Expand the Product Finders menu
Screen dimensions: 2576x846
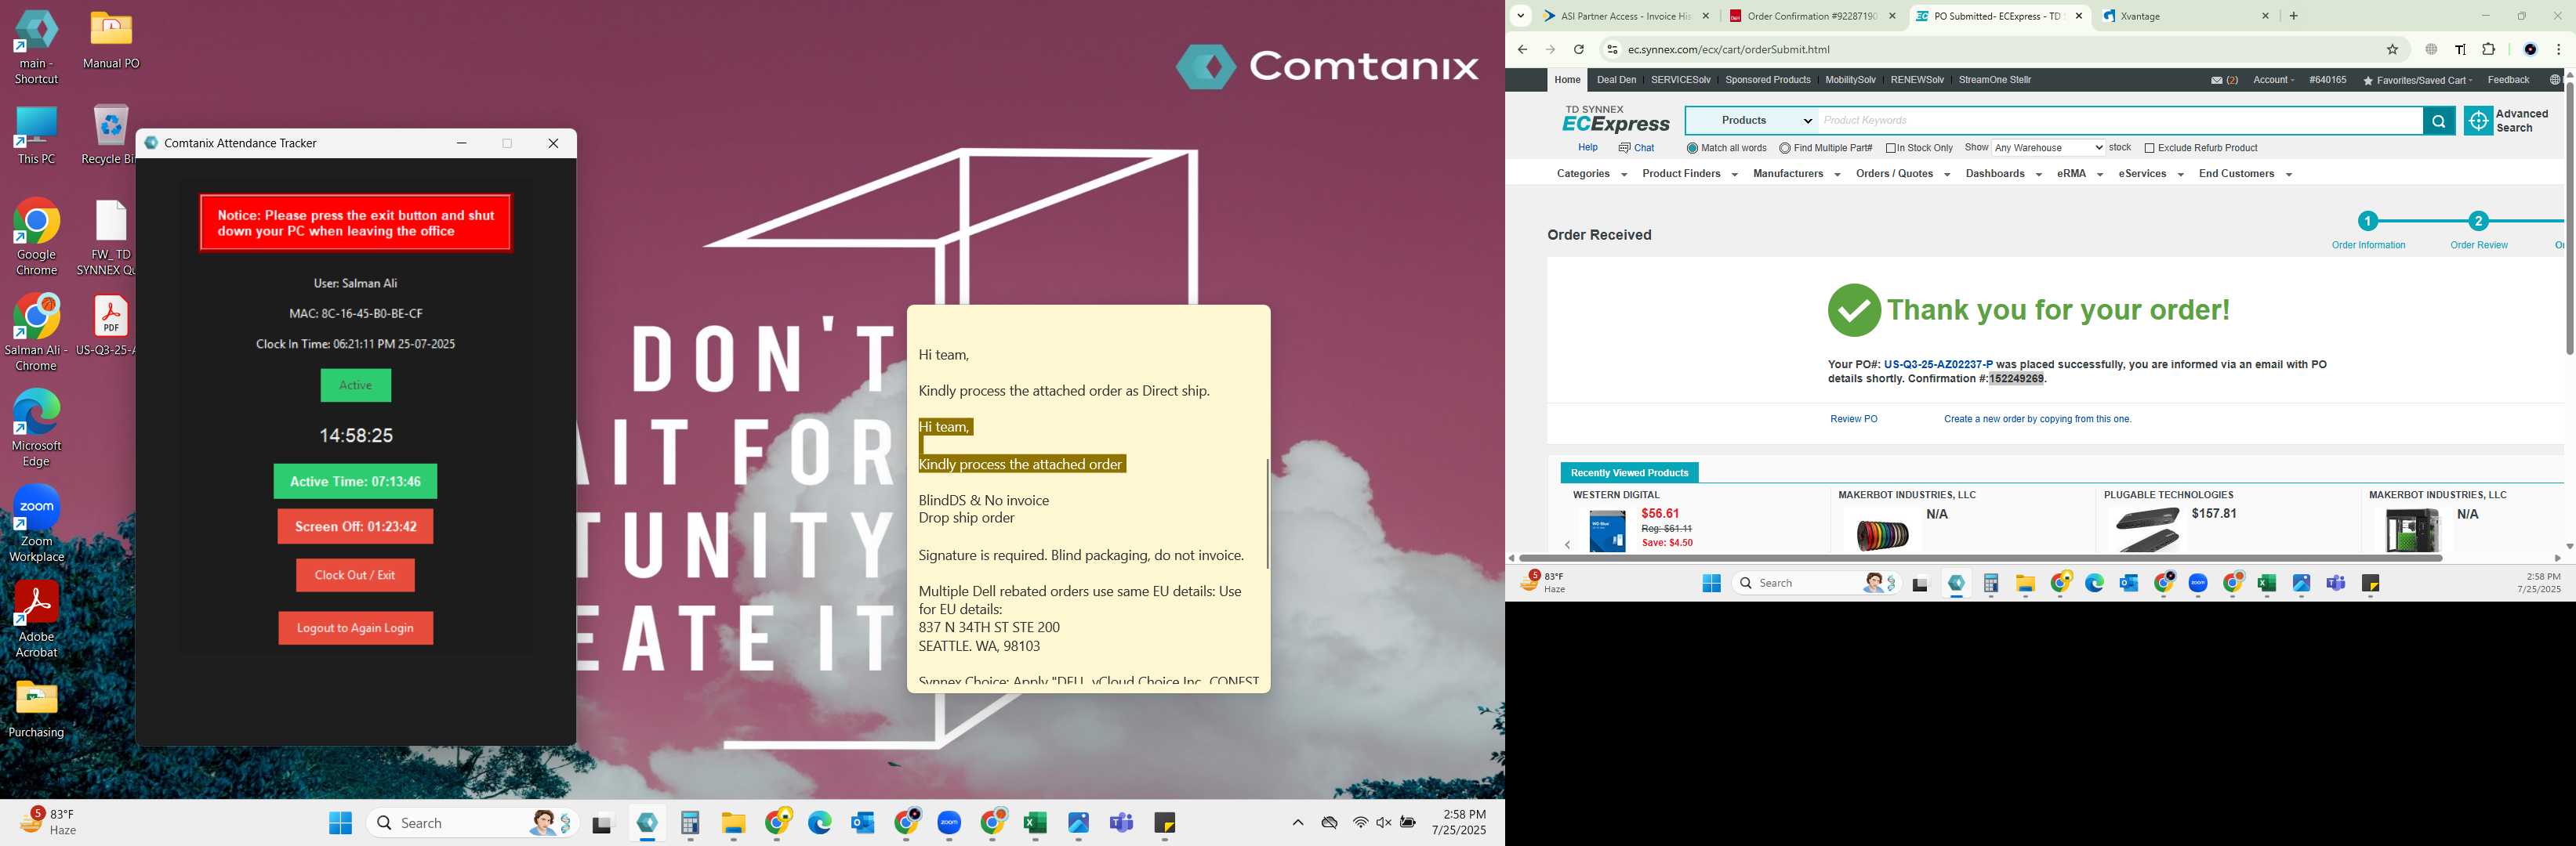[1689, 174]
